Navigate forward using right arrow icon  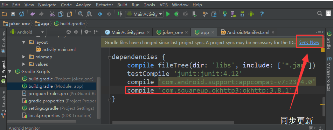[109, 14]
